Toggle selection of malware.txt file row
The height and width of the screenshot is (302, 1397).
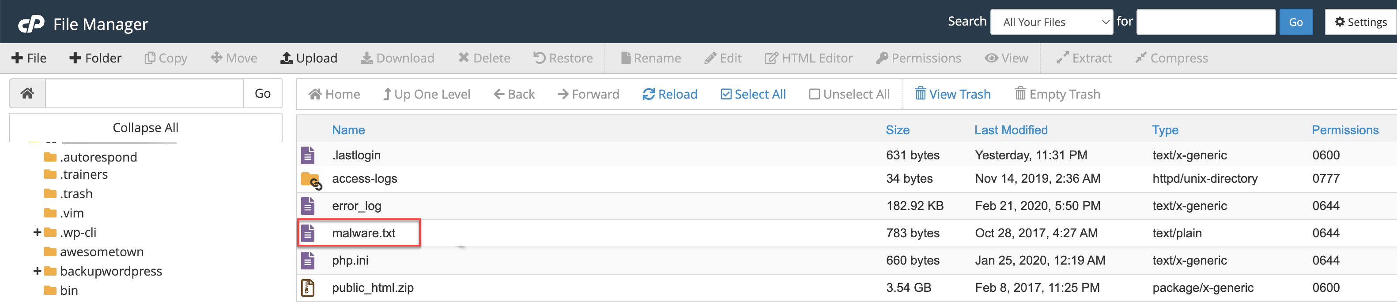coord(364,233)
